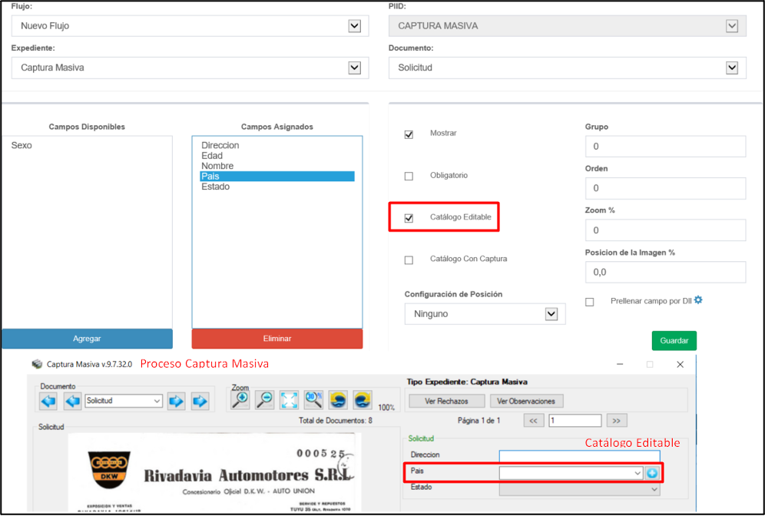Click the percentage zoom magnifier icon
Screen dimensions: 765x516
313,399
